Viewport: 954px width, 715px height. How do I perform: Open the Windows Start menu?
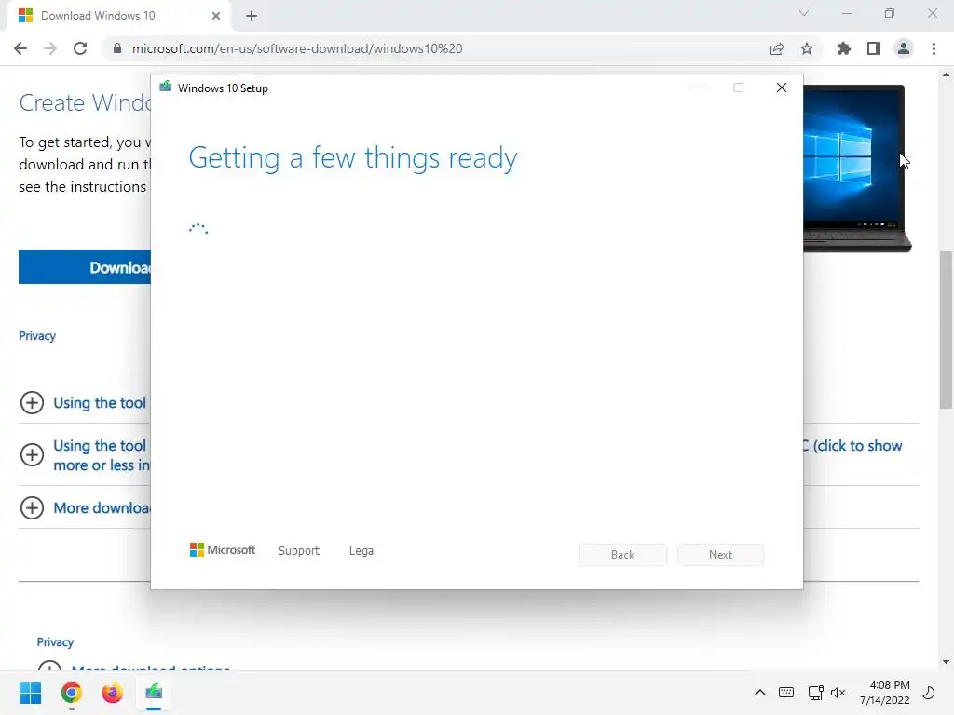pyautogui.click(x=30, y=693)
